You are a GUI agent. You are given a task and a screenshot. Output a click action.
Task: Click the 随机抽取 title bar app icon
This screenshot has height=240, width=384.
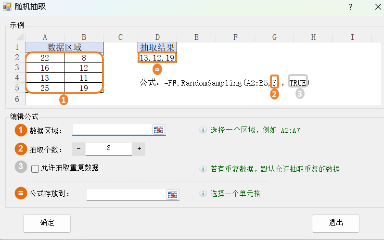click(x=7, y=7)
